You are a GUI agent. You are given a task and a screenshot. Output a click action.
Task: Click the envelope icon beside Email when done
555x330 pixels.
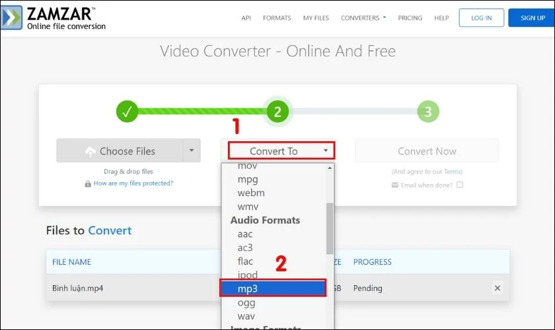click(x=394, y=185)
